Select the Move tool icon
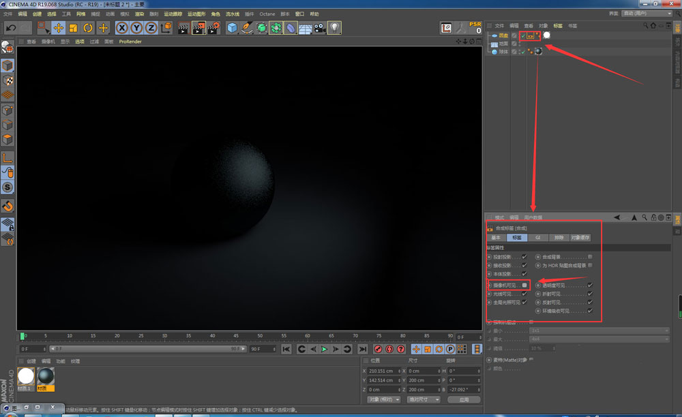 59,28
